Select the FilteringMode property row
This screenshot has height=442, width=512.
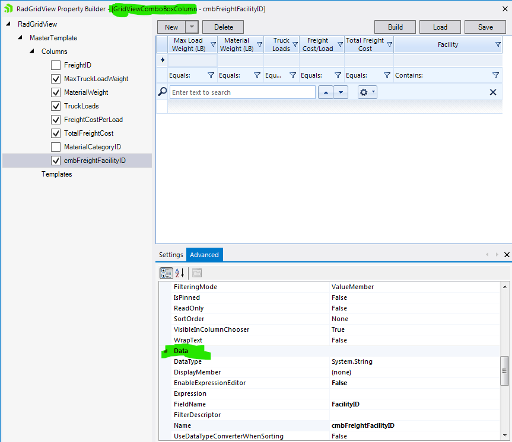coord(329,287)
